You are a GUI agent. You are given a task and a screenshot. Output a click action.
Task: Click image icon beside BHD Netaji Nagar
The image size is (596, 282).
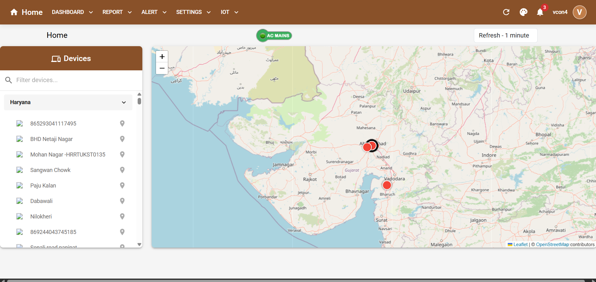tap(20, 139)
